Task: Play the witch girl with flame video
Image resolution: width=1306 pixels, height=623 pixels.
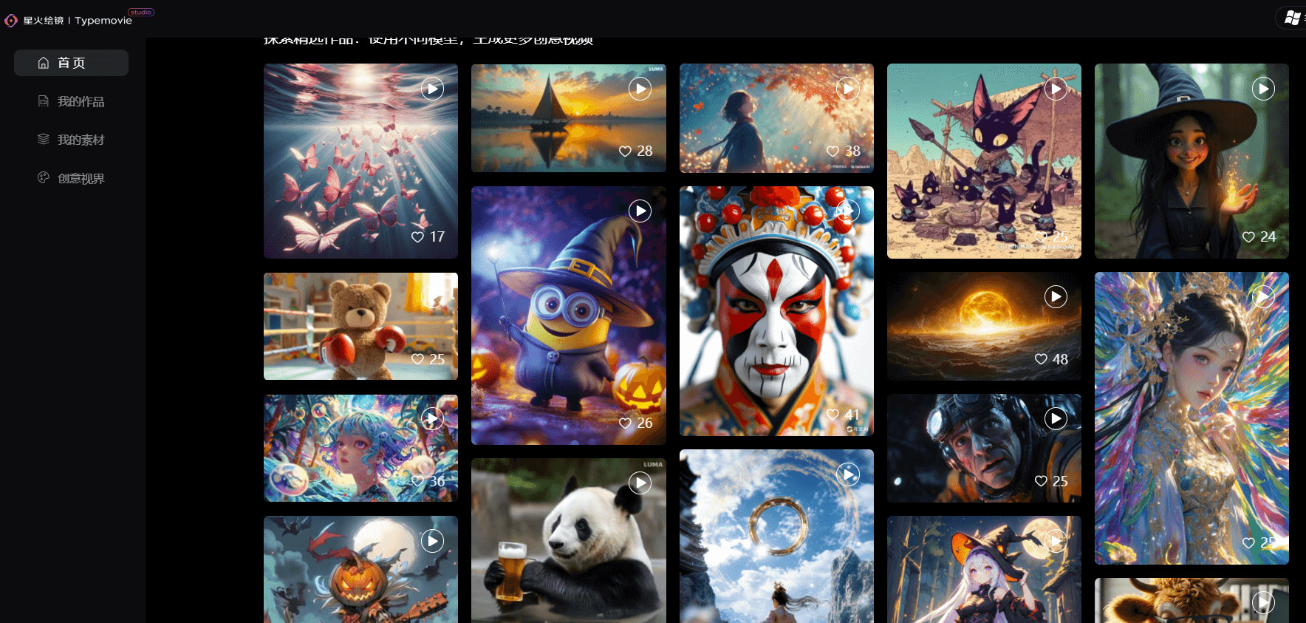Action: coord(1263,89)
